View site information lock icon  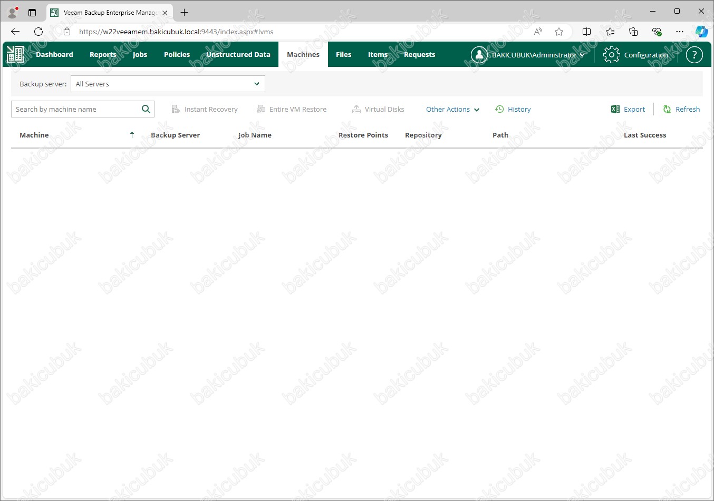click(67, 32)
